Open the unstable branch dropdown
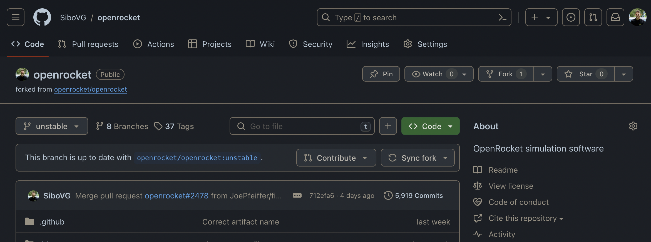This screenshot has width=651, height=242. 52,126
